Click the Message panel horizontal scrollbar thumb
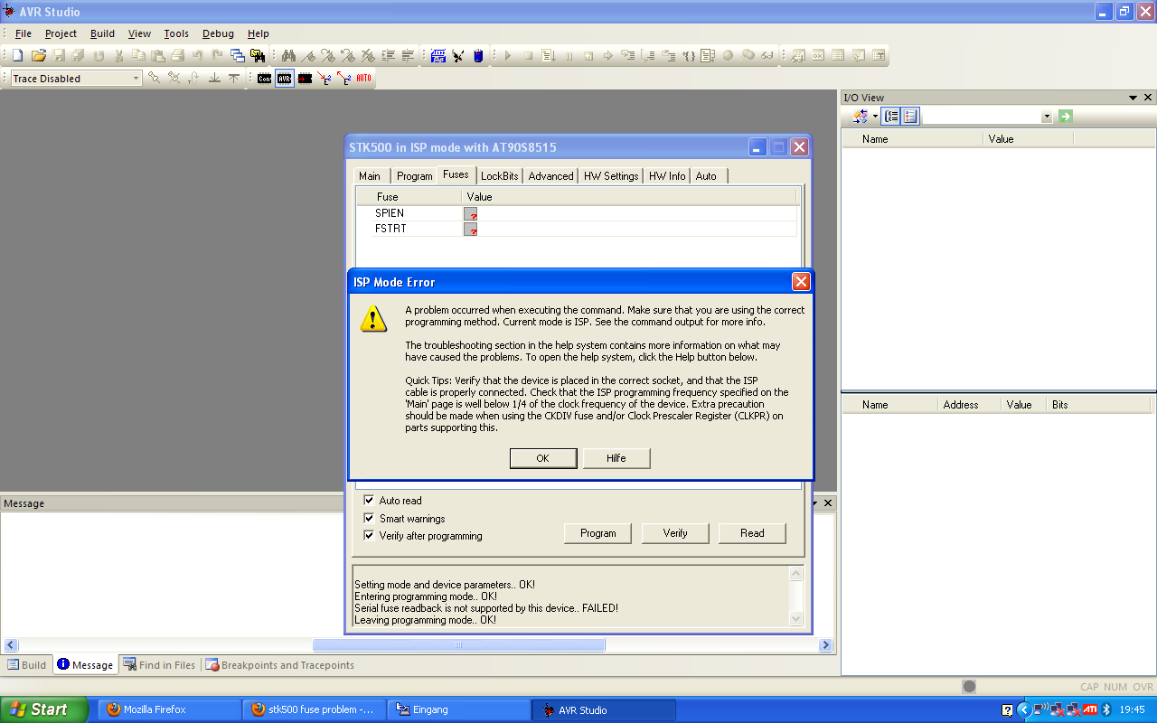1157x723 pixels. point(459,645)
